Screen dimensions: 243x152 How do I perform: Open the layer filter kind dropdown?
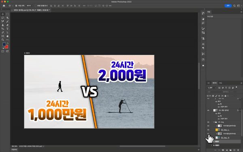point(212,88)
